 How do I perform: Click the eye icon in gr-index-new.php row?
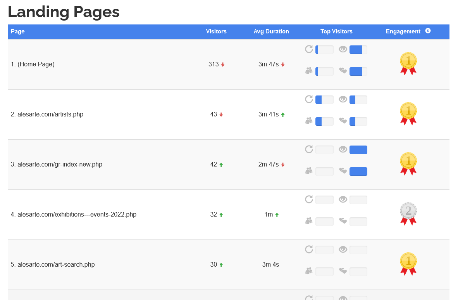coord(343,149)
